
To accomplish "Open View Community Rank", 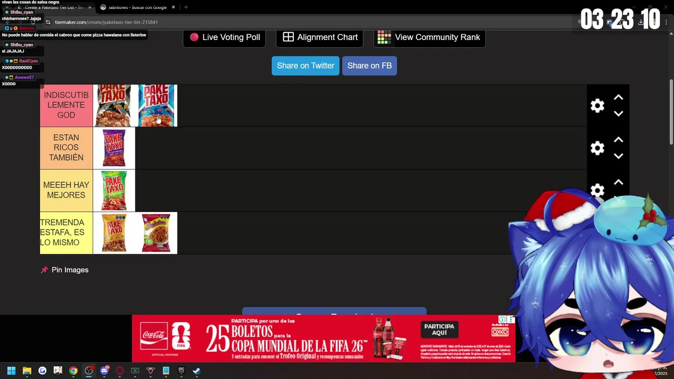I will click(x=429, y=37).
